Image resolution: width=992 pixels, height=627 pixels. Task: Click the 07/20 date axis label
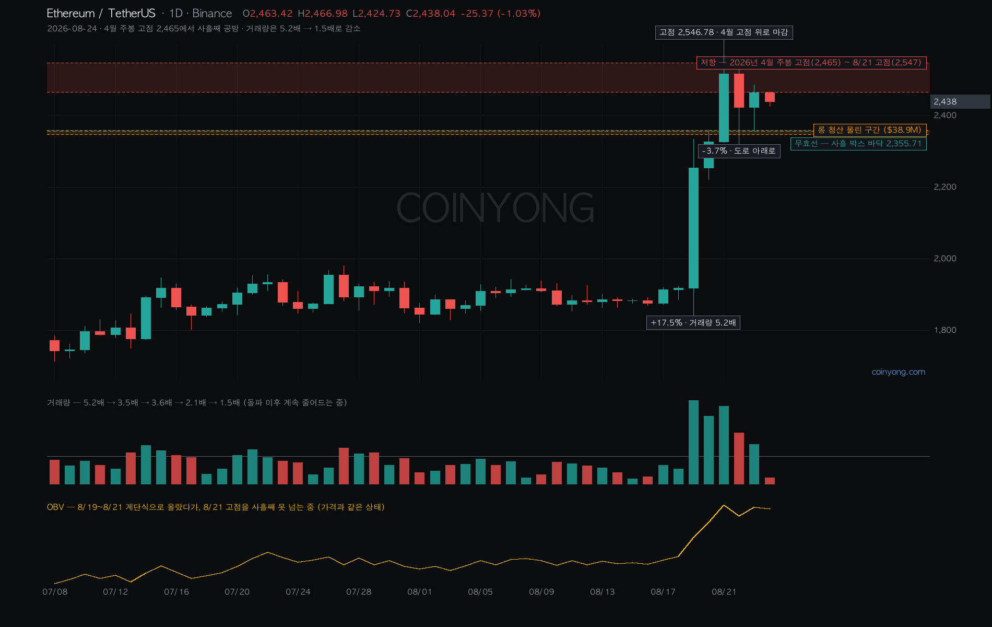coord(237,591)
